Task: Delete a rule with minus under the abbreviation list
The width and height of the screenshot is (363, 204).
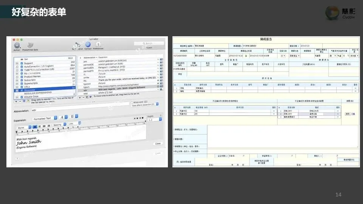Action: [x=84, y=97]
